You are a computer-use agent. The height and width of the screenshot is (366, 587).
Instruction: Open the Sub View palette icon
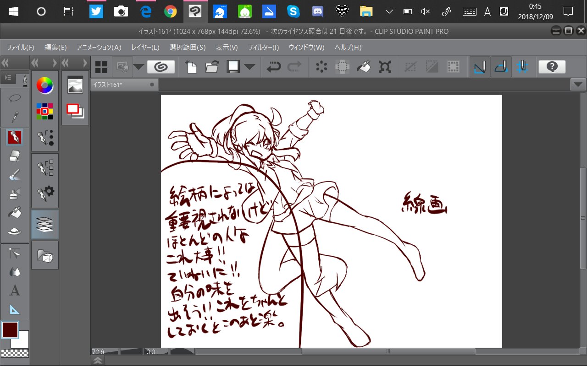coord(75,110)
